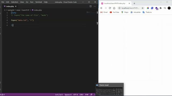Viewport: 172px width, 96px height.
Task: Open the Run menu
Action: [32, 2]
